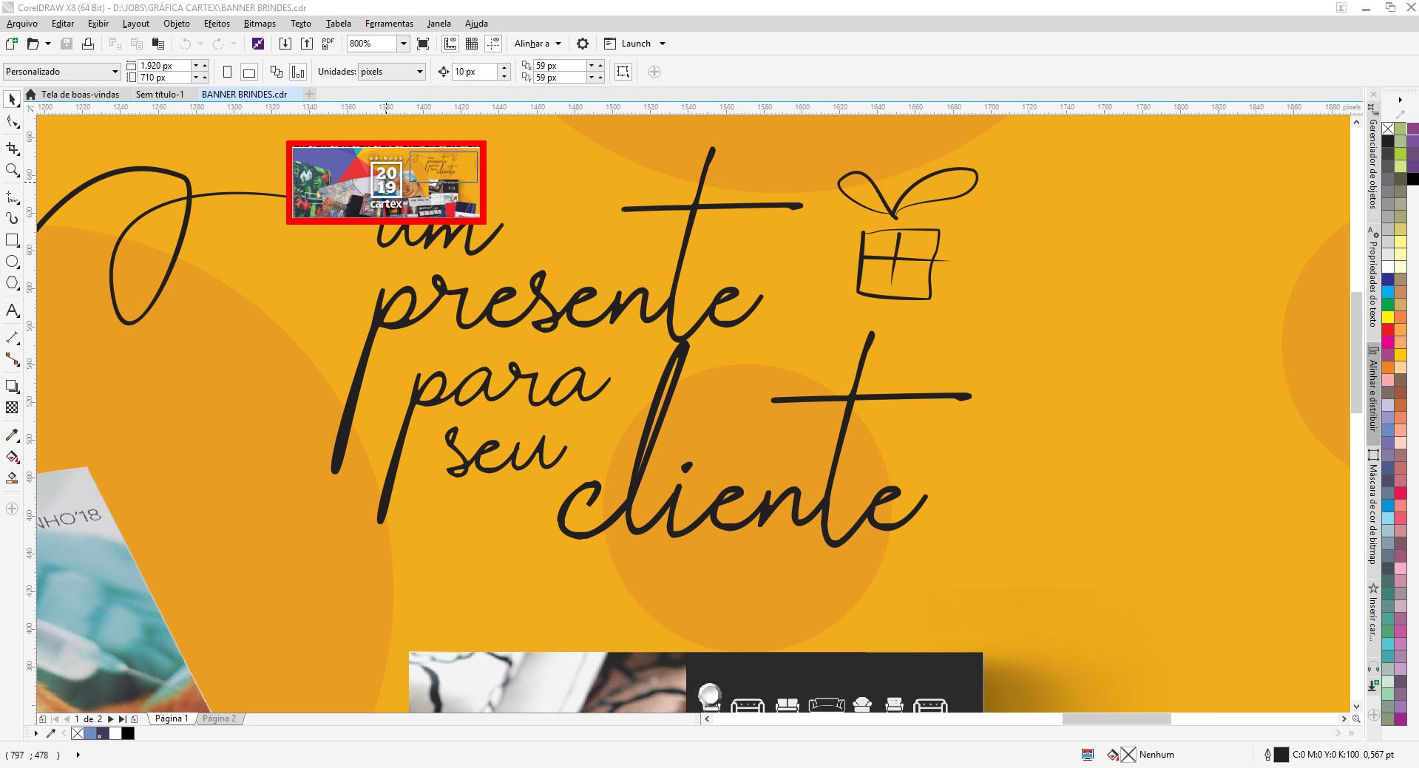Select the Ellipse tool
The image size is (1419, 768).
tap(12, 262)
